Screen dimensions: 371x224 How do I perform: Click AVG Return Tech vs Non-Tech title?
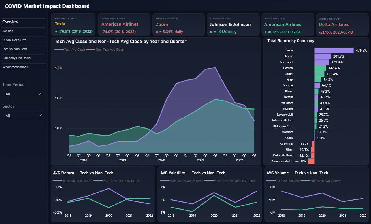(83, 173)
